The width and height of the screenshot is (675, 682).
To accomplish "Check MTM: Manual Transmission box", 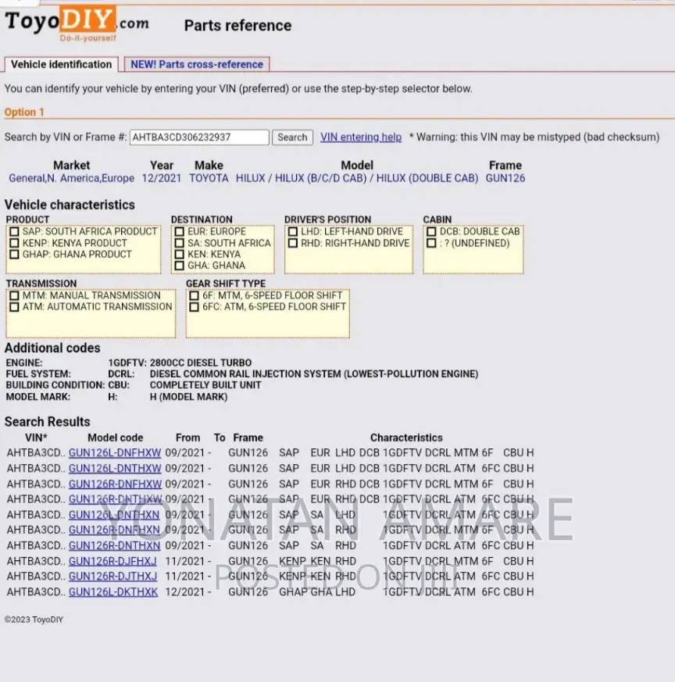I will click(14, 296).
